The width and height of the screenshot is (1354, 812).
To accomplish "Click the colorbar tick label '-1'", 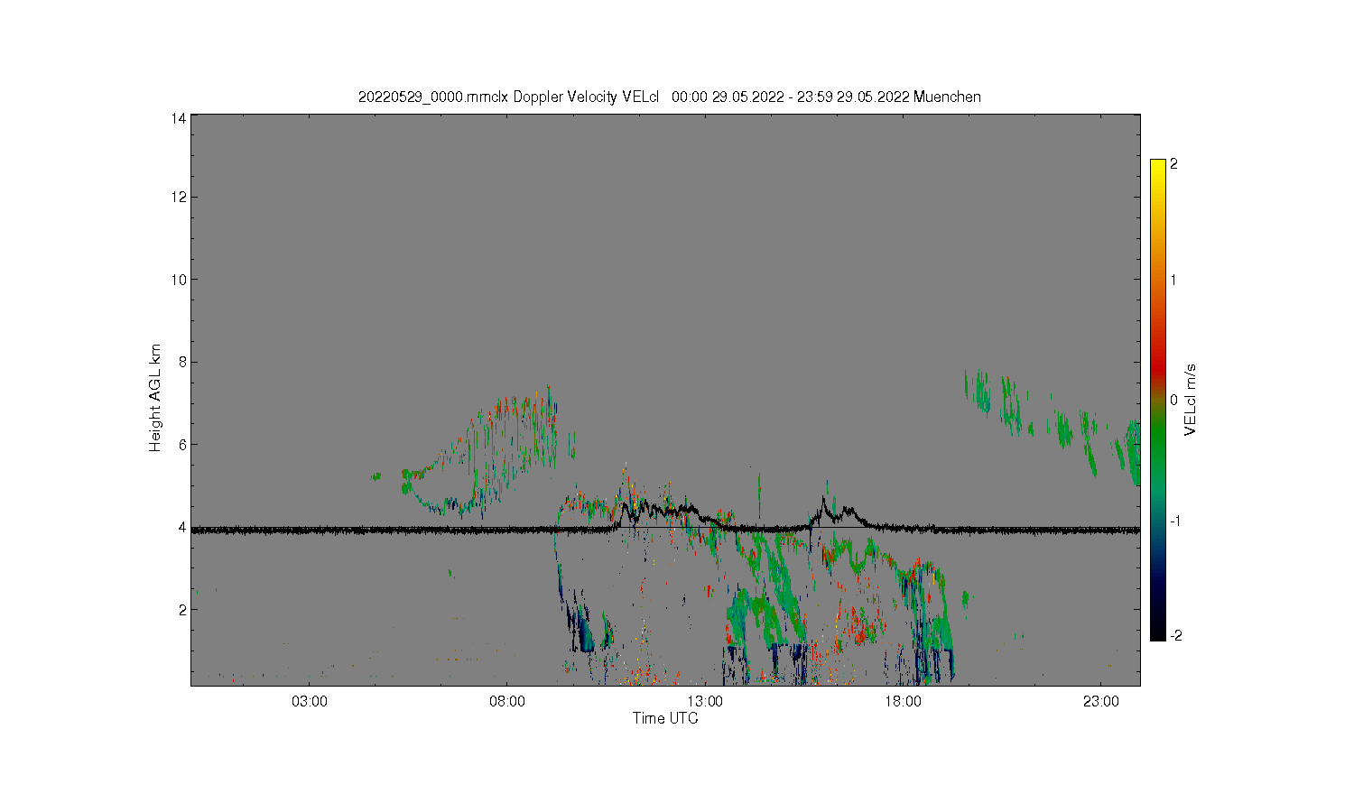I will click(x=1175, y=521).
